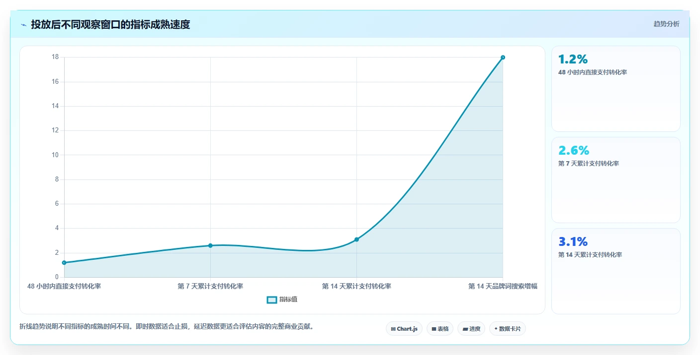Click axis label 第 7 天累计支付转化率

210,286
